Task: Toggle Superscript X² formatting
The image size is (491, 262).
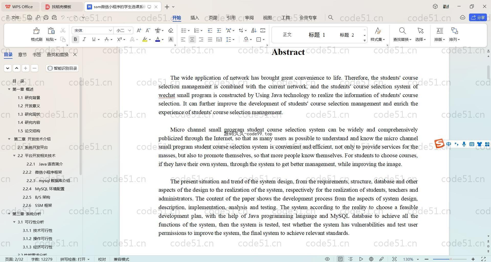Action: (x=119, y=39)
